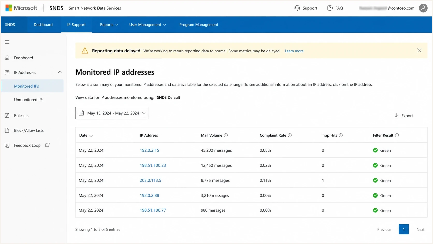Click the 8,775 messages cell

[x=215, y=180]
